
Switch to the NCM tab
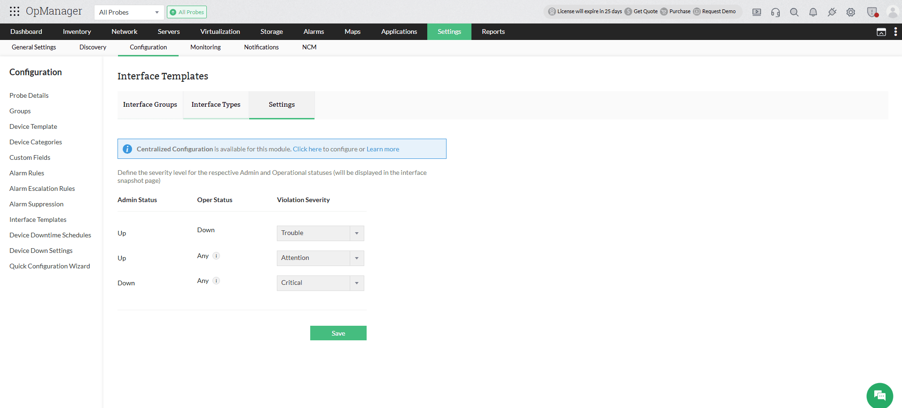click(309, 47)
